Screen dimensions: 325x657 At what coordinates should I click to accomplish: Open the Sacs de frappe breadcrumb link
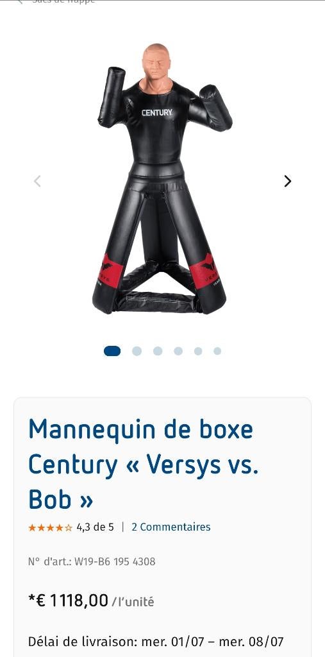(x=63, y=2)
